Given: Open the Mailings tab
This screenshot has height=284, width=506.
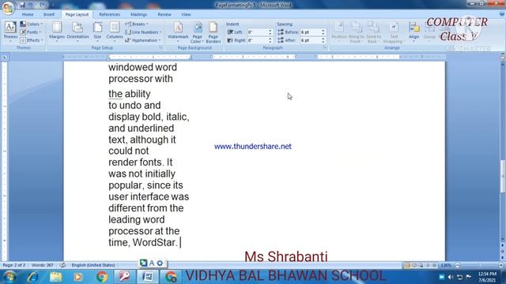Looking at the screenshot, I should pos(139,14).
